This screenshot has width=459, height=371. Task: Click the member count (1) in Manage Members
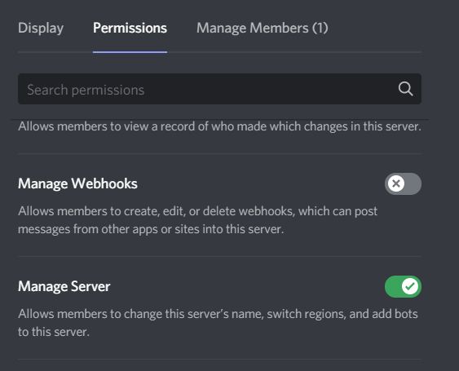click(320, 28)
